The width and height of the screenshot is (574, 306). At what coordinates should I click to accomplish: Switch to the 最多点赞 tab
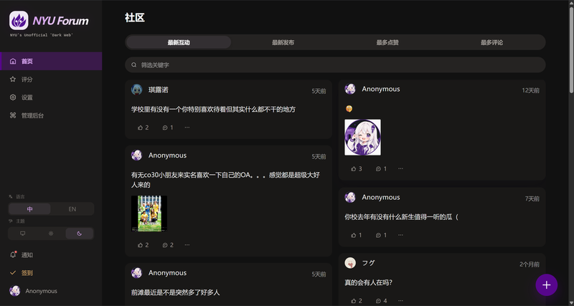(387, 42)
